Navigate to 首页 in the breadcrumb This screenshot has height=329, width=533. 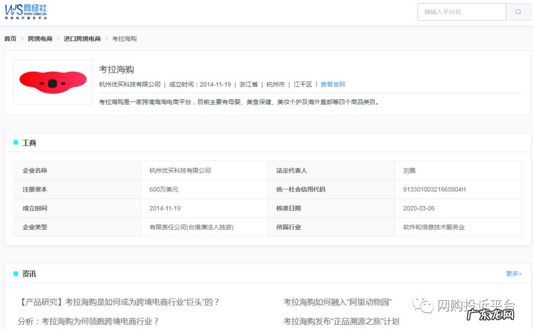pos(10,39)
